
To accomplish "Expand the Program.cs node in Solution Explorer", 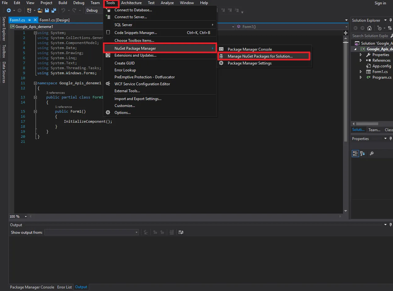I will point(361,77).
